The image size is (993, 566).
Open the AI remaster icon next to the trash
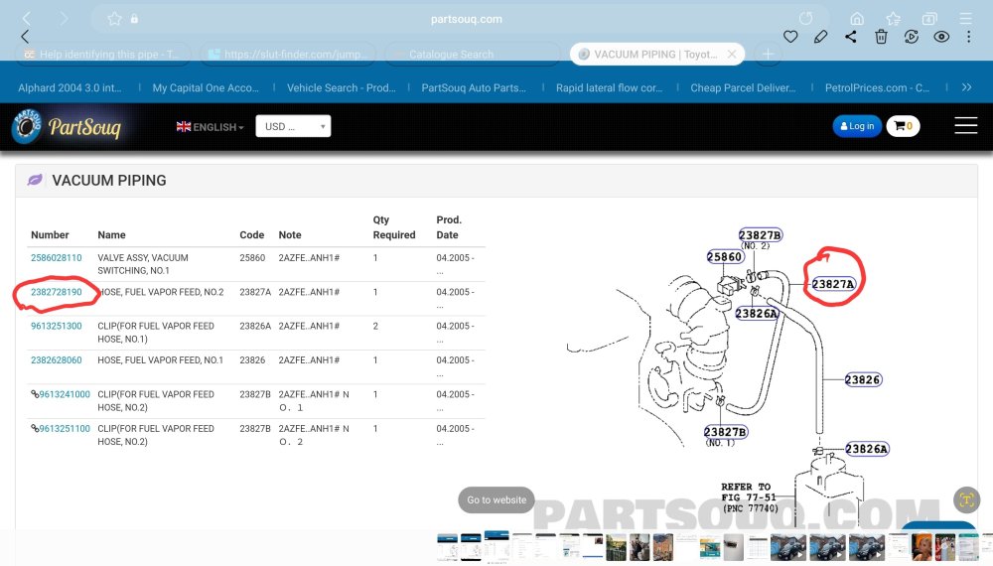(x=912, y=37)
